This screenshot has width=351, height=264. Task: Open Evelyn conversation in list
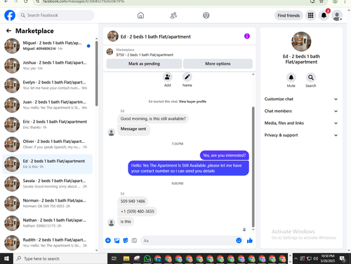pos(47,85)
